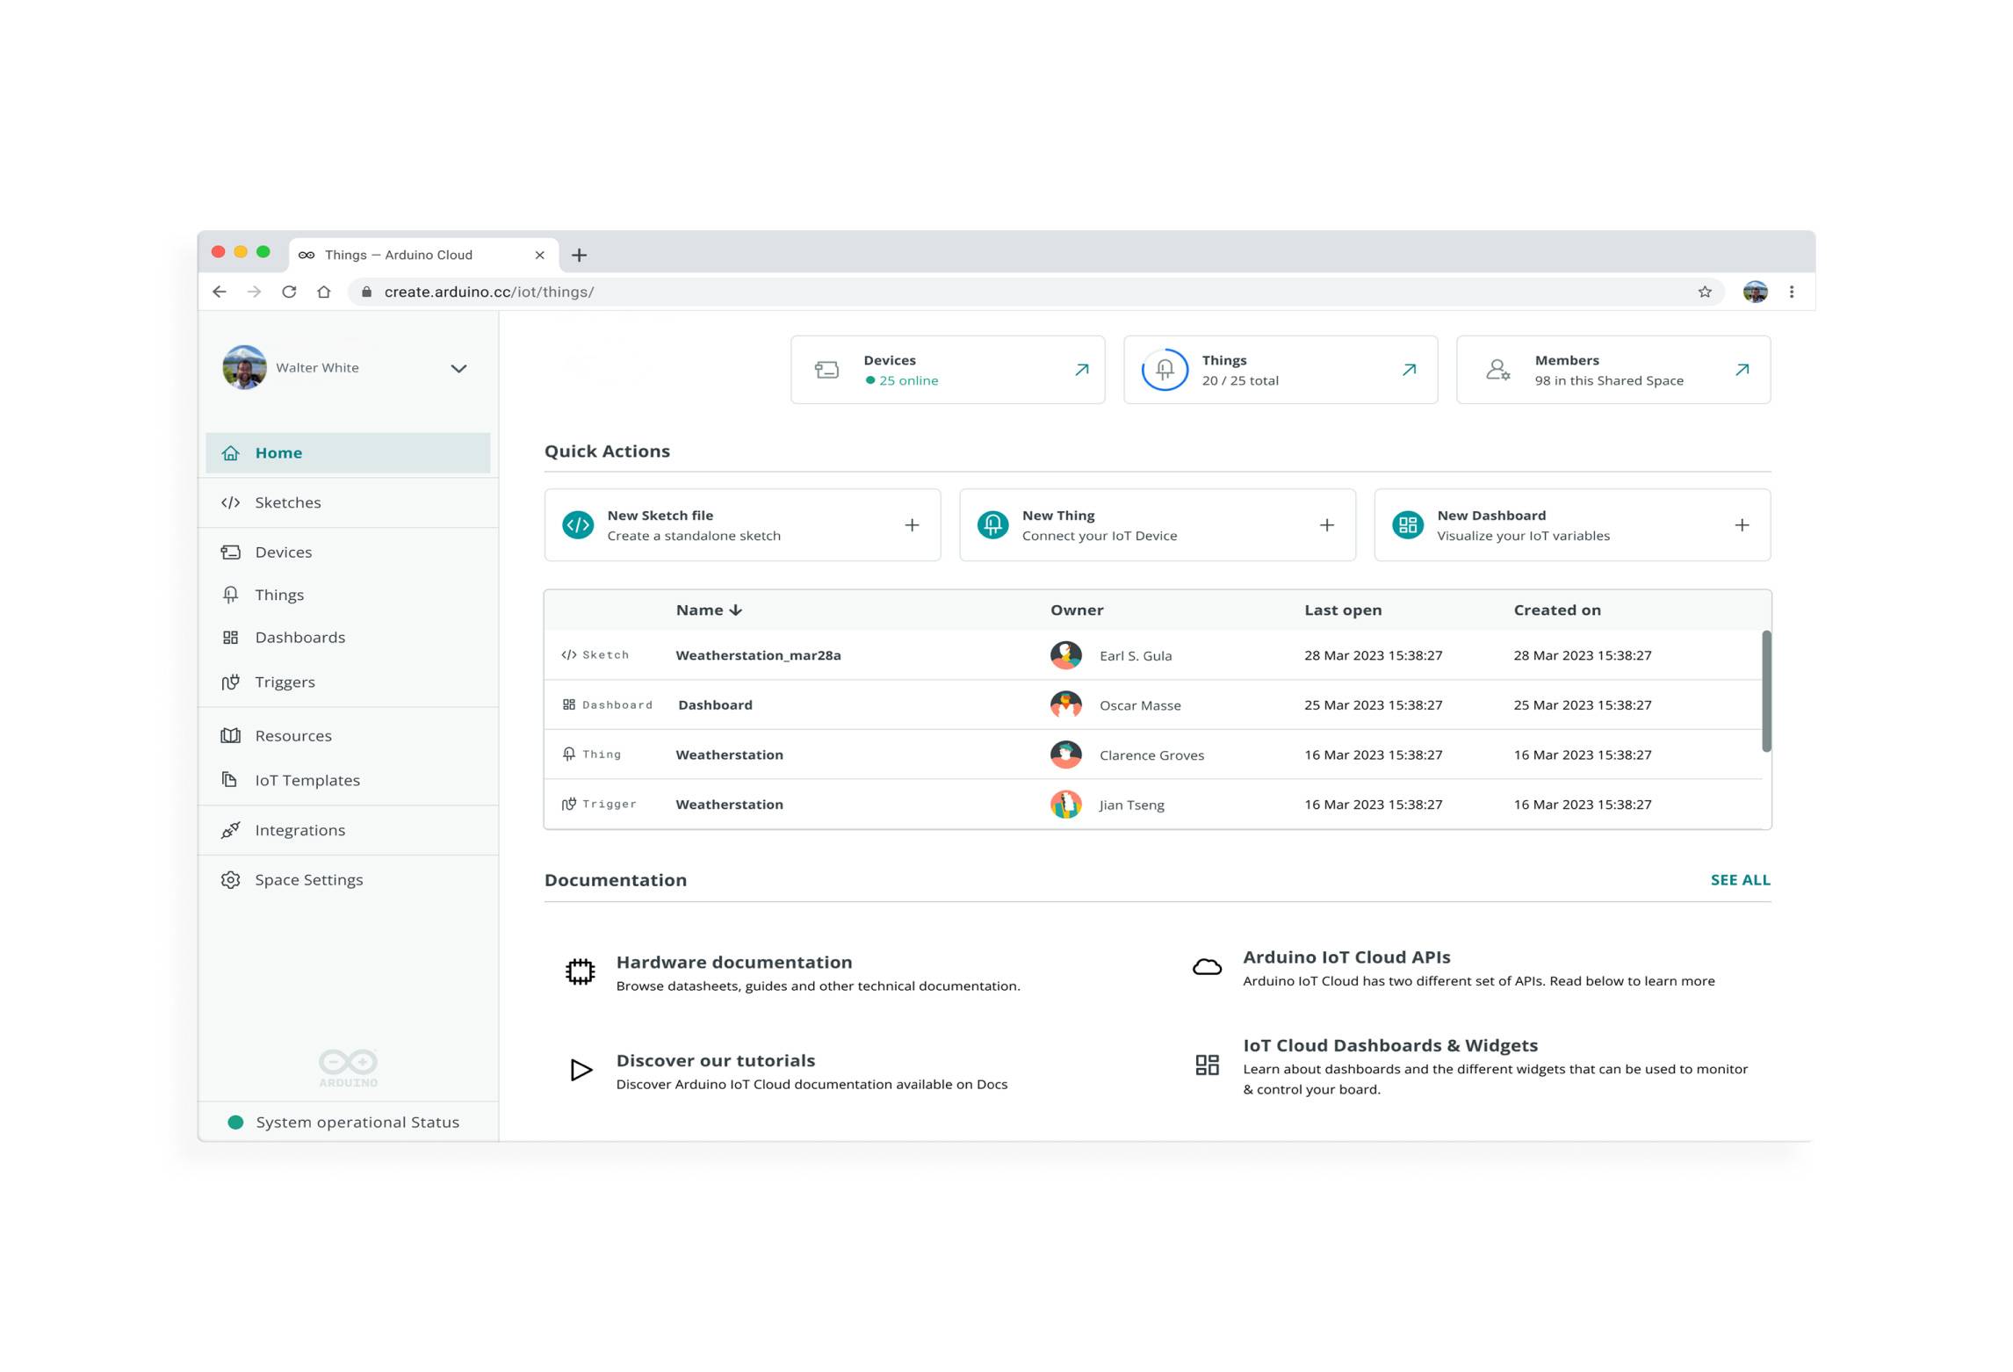
Task: Select IoT Templates in sidebar
Action: pyautogui.click(x=307, y=779)
